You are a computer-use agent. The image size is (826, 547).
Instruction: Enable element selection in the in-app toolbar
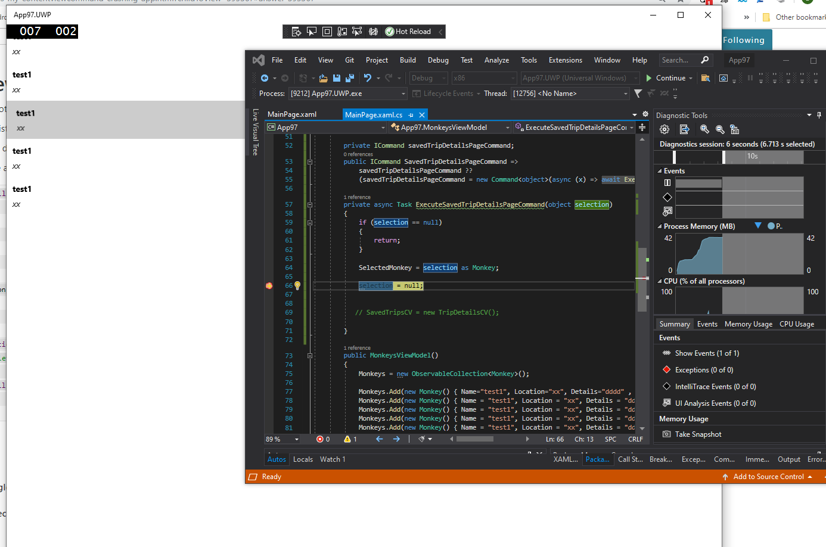coord(312,32)
